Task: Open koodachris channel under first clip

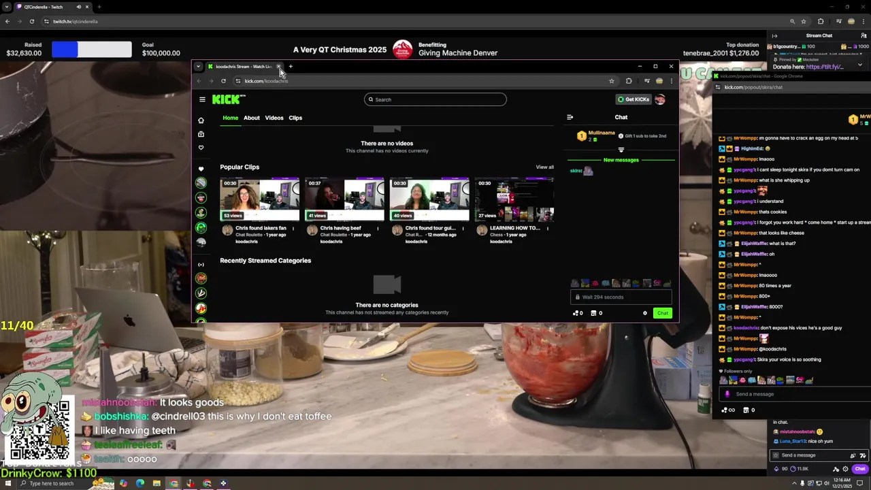Action: click(x=246, y=242)
